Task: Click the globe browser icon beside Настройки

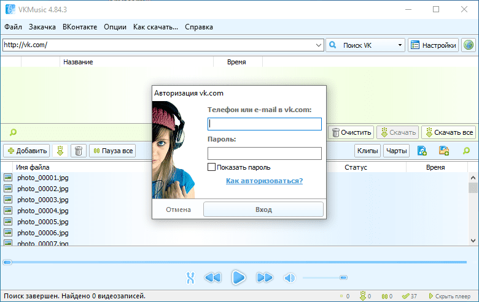Action: pos(469,45)
